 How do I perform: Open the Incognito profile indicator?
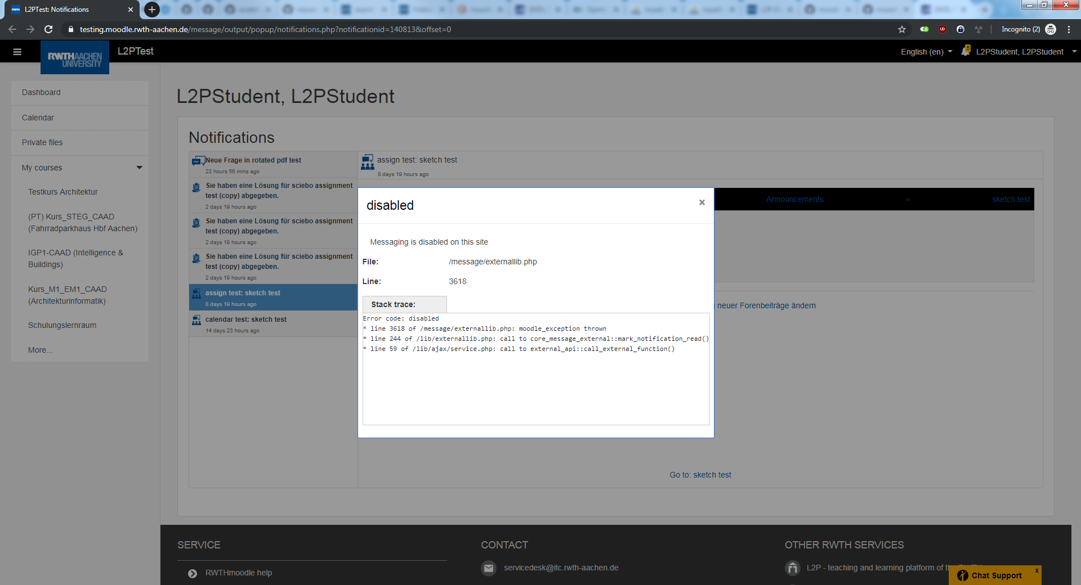[1028, 29]
